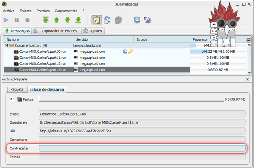This screenshot has width=254, height=168.
Task: Focus the Contraseña field
Action: coord(142,148)
